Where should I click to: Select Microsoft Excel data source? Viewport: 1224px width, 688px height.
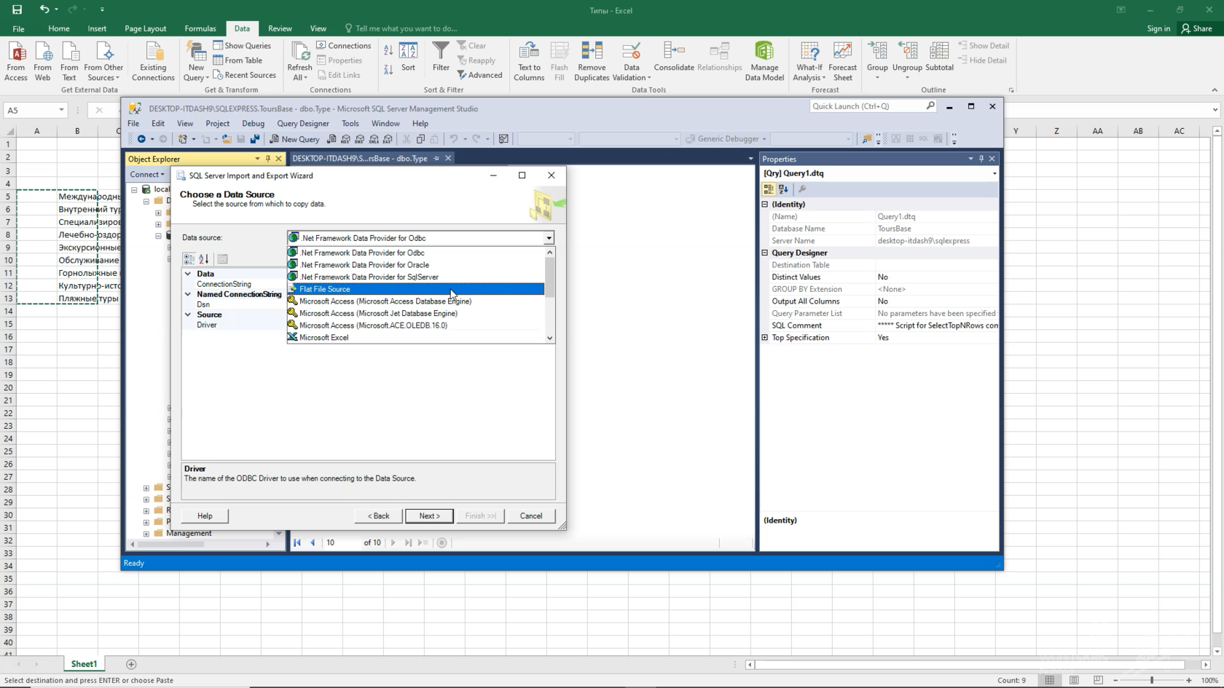[x=416, y=338]
